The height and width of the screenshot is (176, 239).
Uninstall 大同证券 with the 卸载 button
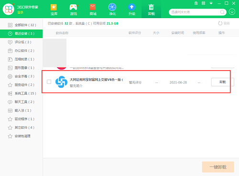point(223,82)
